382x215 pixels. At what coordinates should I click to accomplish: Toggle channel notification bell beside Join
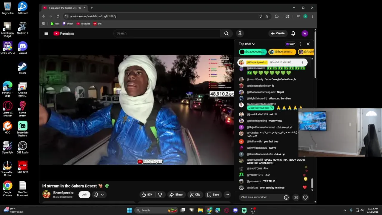point(96,195)
